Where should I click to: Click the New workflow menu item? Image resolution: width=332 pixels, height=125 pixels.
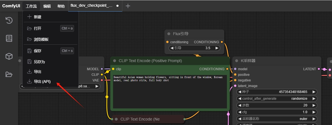click(x=38, y=17)
